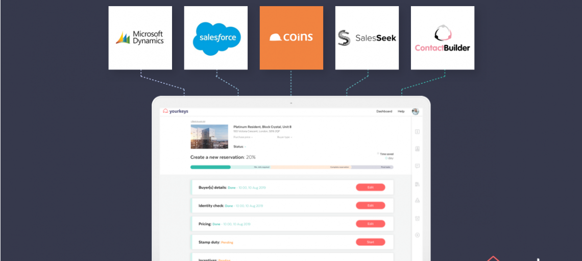Click the 'Identity check' row label
582x261 pixels.
211,206
